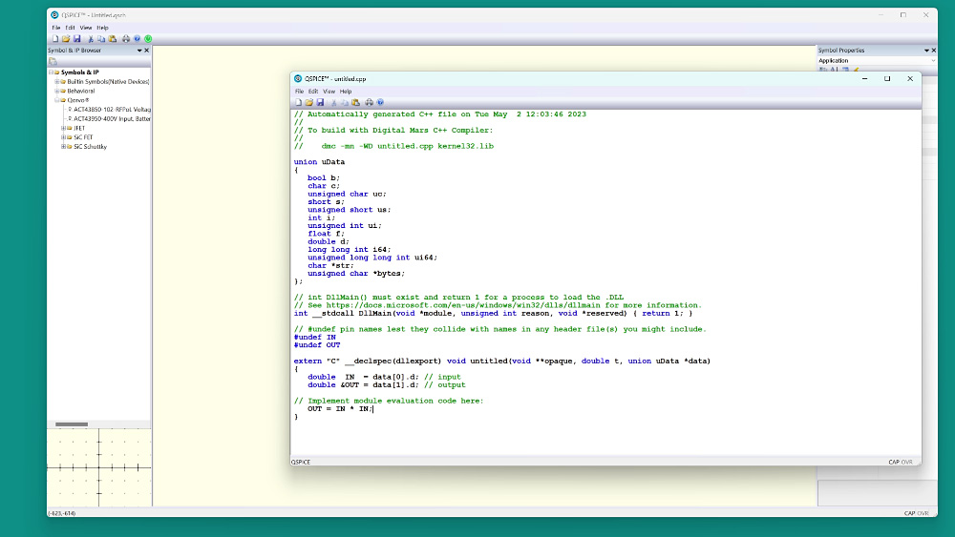This screenshot has width=955, height=537.
Task: Click QSPICE logo in untitled.cpp title bar
Action: pos(298,79)
